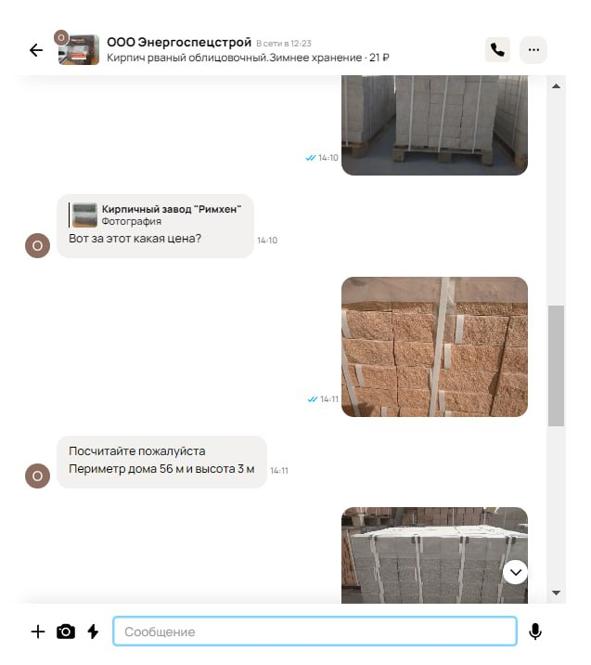The image size is (591, 665).
Task: Jump to latest messages chevron button
Action: tap(515, 572)
